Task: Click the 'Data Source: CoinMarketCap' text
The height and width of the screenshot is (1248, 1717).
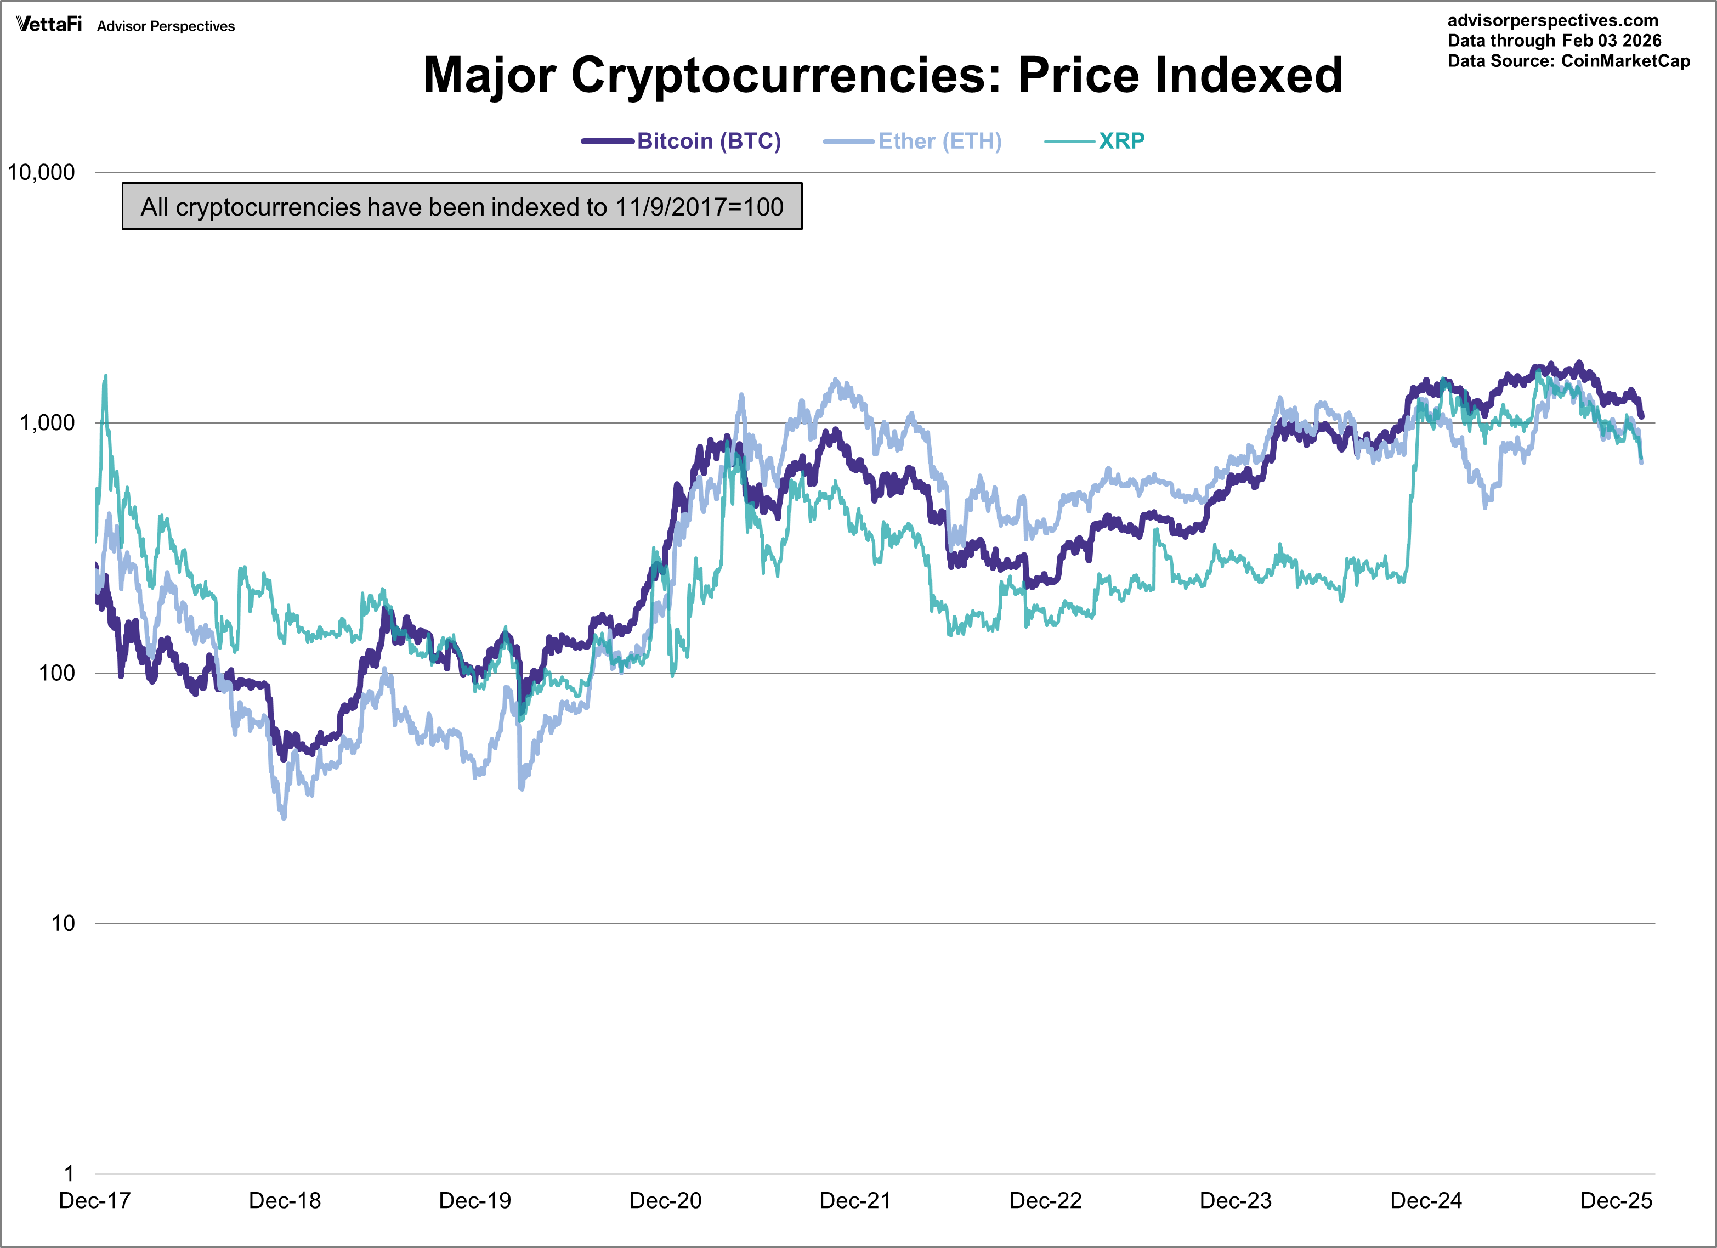Action: pos(1568,61)
